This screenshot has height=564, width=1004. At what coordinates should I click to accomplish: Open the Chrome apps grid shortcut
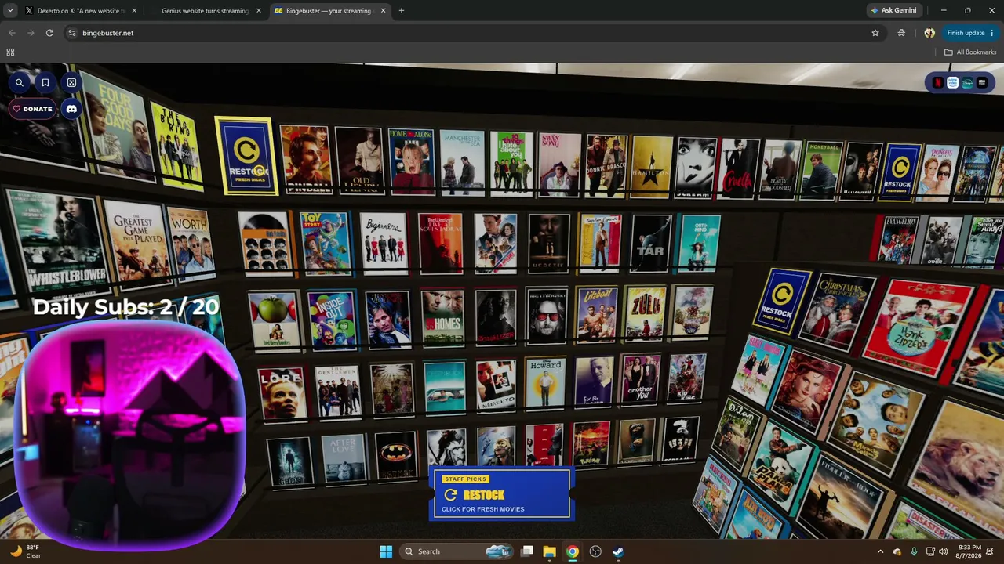pos(10,52)
